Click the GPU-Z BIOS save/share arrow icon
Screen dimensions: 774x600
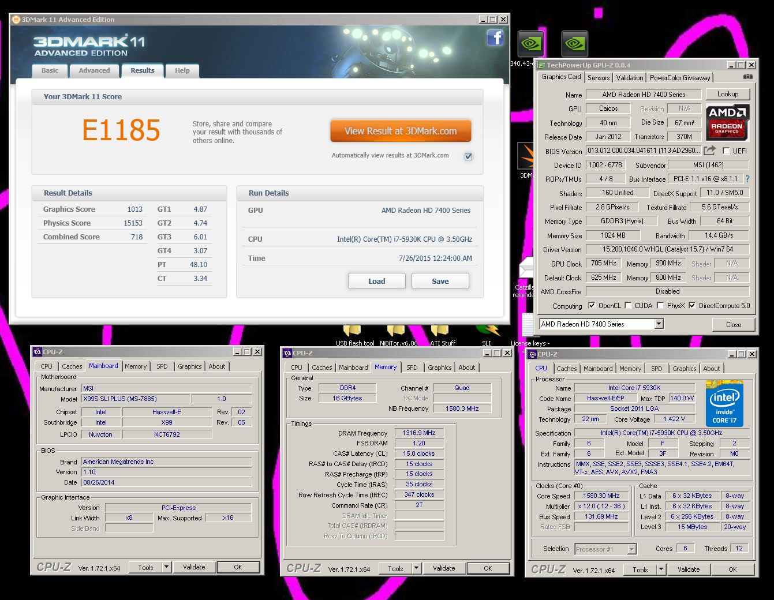click(710, 151)
